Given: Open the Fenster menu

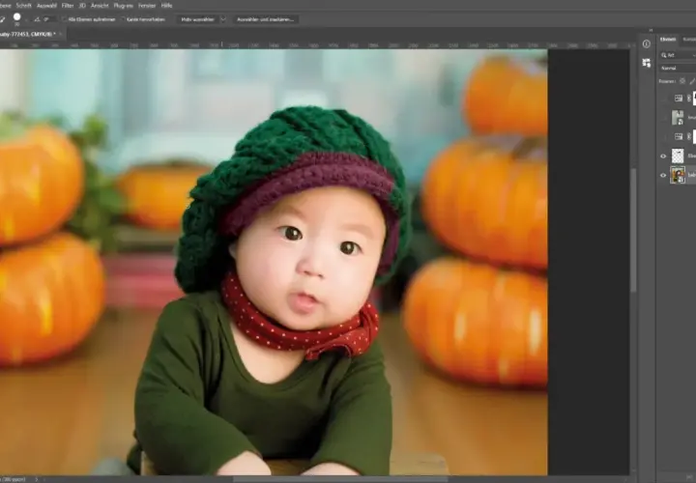Looking at the screenshot, I should click(x=147, y=6).
